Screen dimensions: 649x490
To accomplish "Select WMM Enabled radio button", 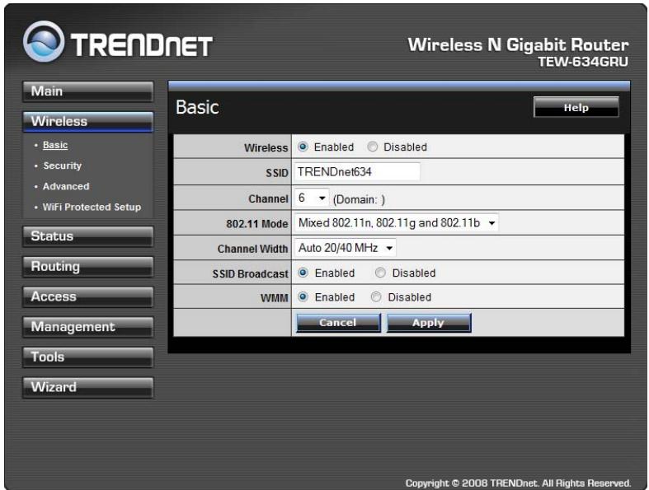I will 303,297.
